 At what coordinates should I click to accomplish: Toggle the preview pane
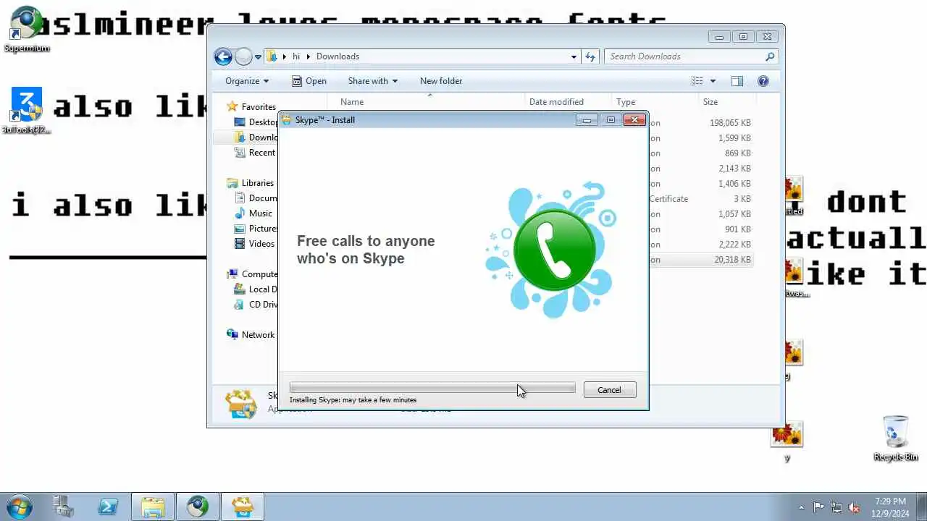[x=737, y=81]
